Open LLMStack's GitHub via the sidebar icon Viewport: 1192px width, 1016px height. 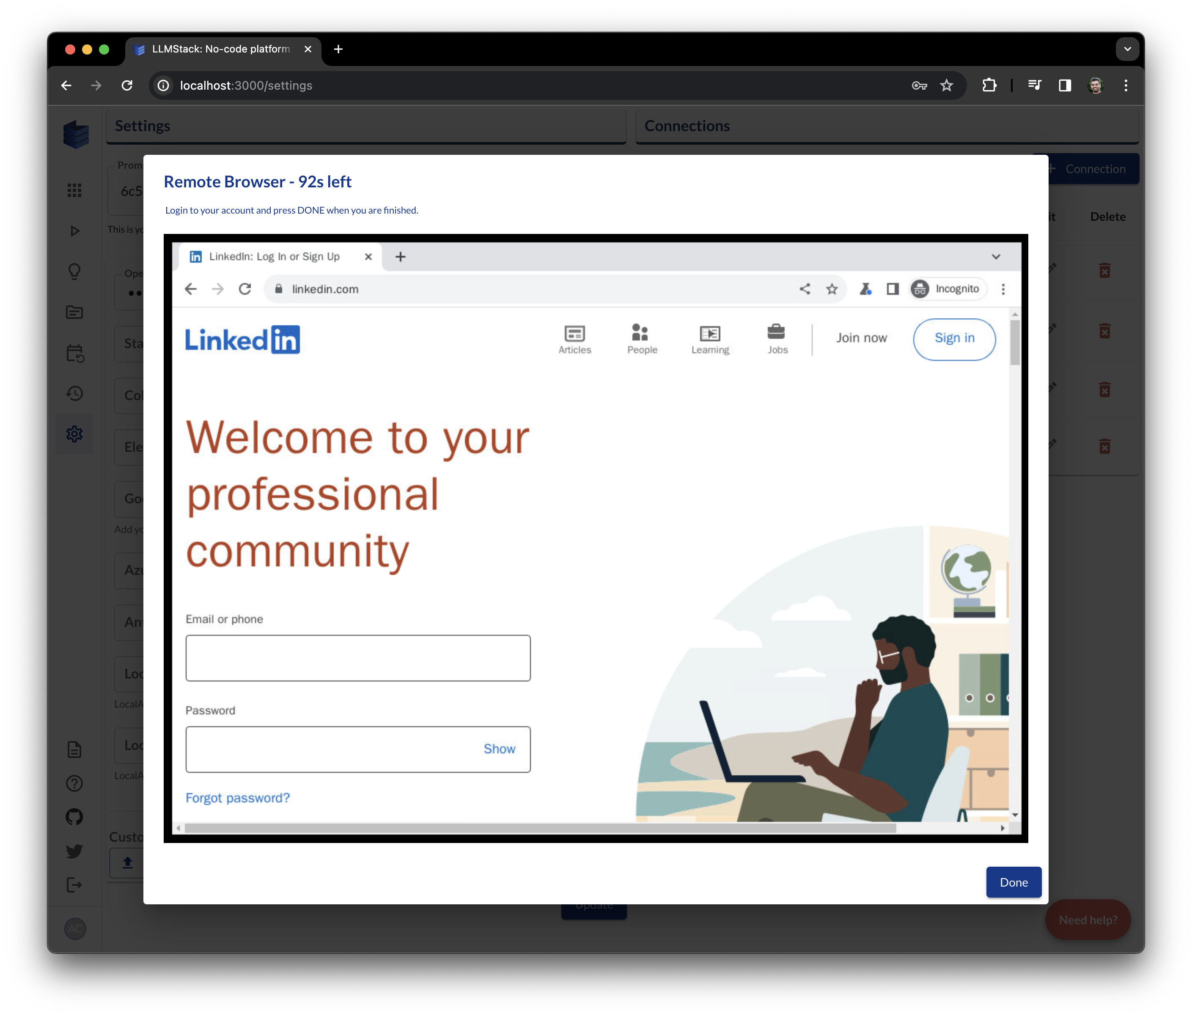[x=75, y=816]
